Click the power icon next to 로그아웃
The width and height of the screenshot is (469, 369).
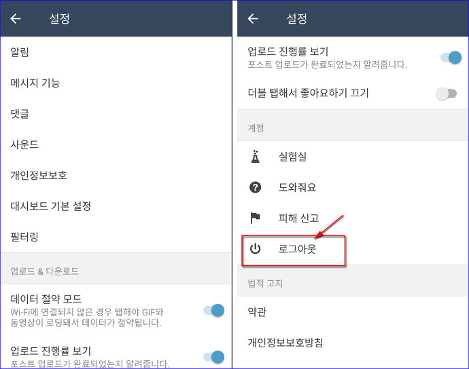coord(255,249)
